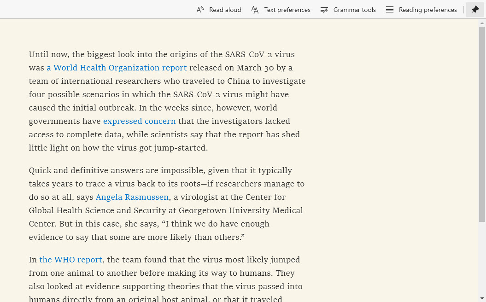
Task: Start Read aloud from its label
Action: tap(225, 10)
